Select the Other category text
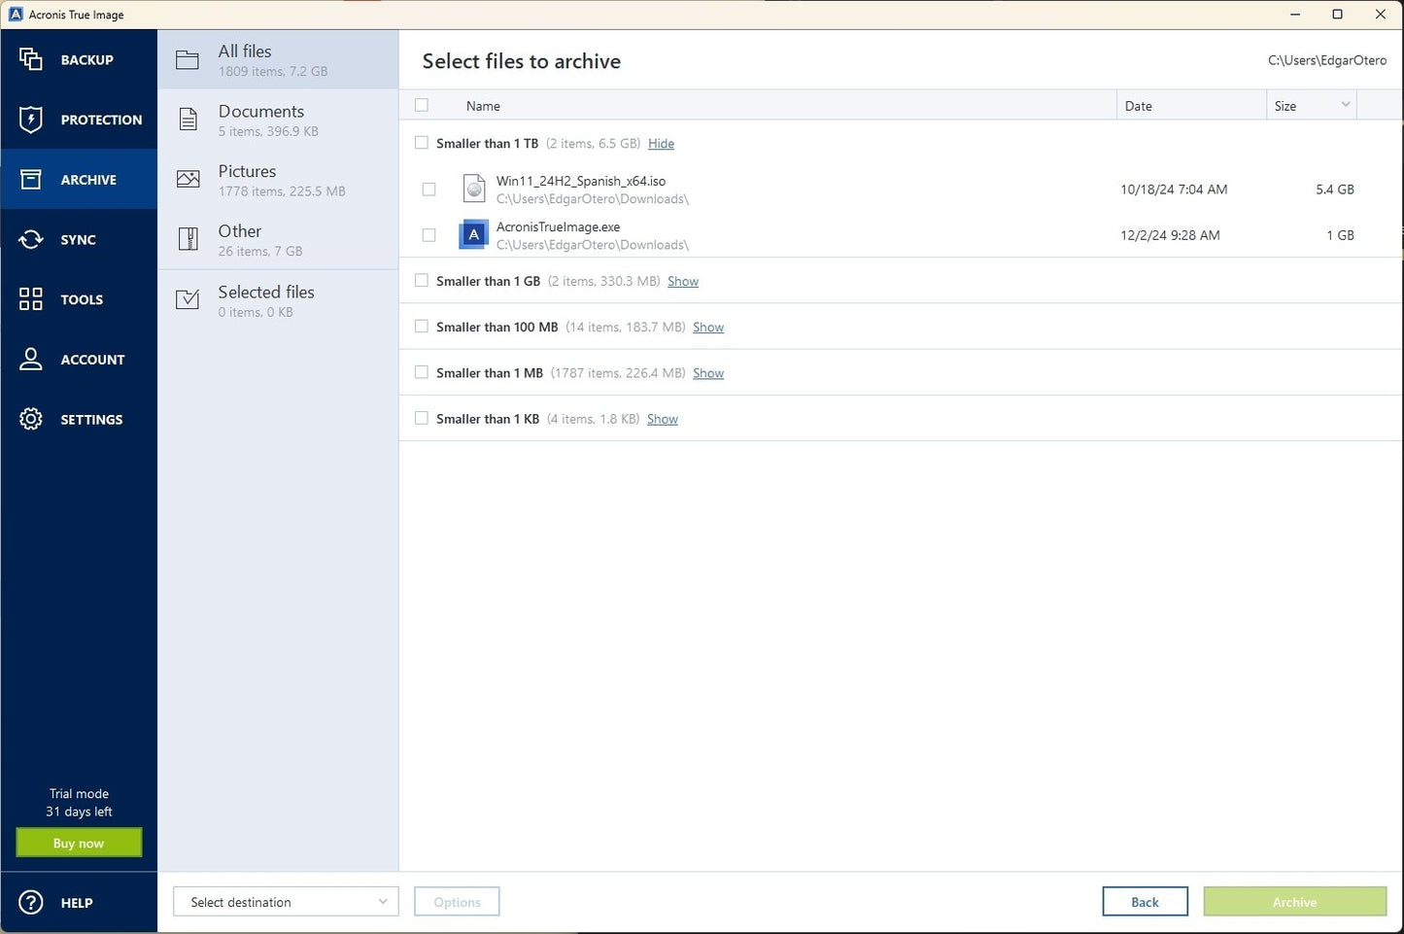This screenshot has height=934, width=1404. pos(240,231)
